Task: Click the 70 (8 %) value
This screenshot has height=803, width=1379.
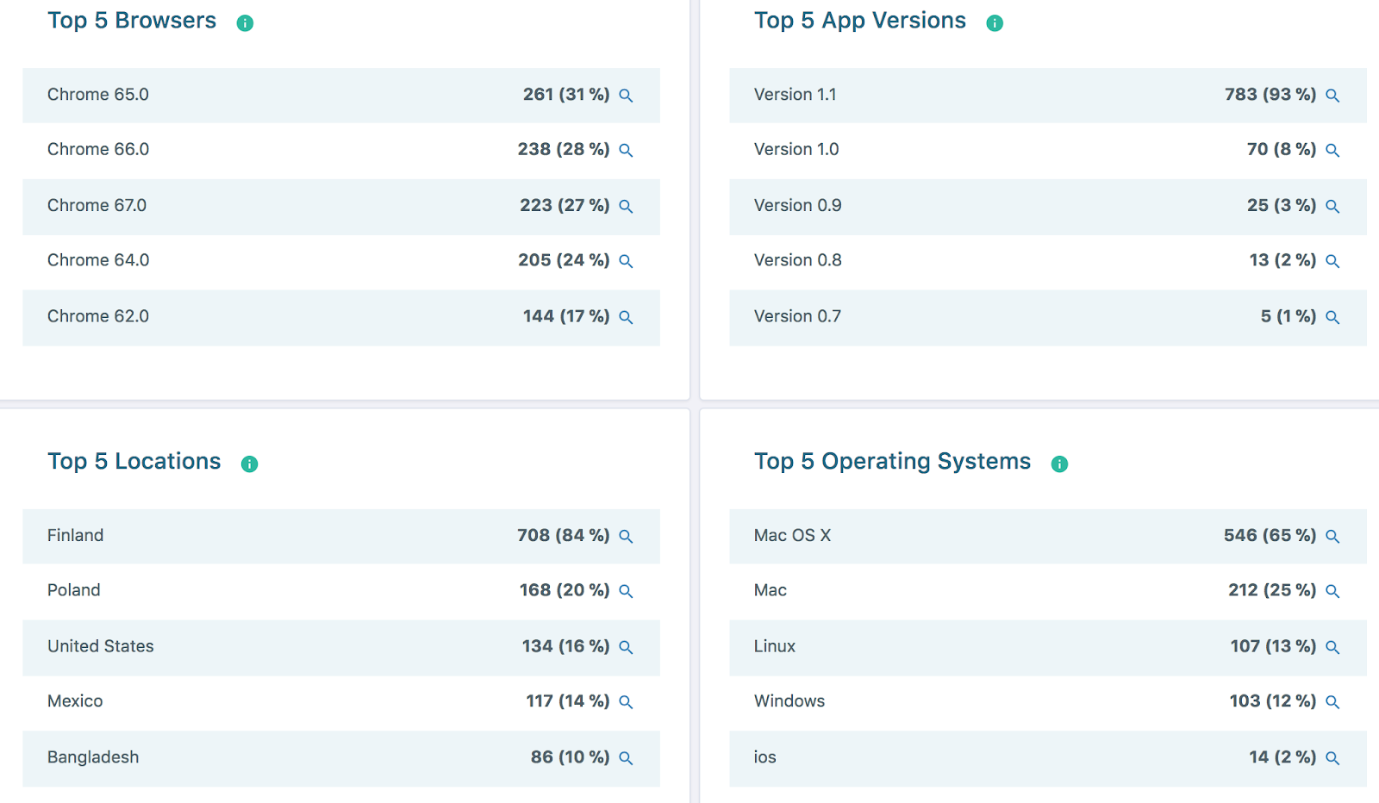Action: 1282,150
